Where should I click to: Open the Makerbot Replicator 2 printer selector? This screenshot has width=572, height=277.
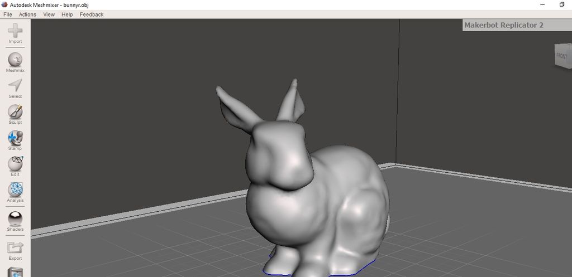[516, 25]
